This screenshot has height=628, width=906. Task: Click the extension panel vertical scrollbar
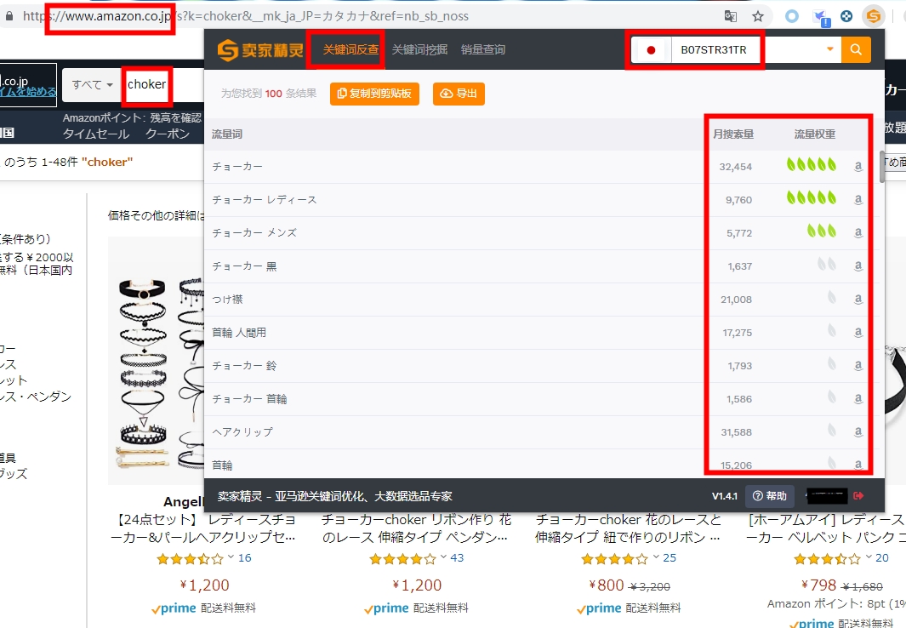coord(881,167)
